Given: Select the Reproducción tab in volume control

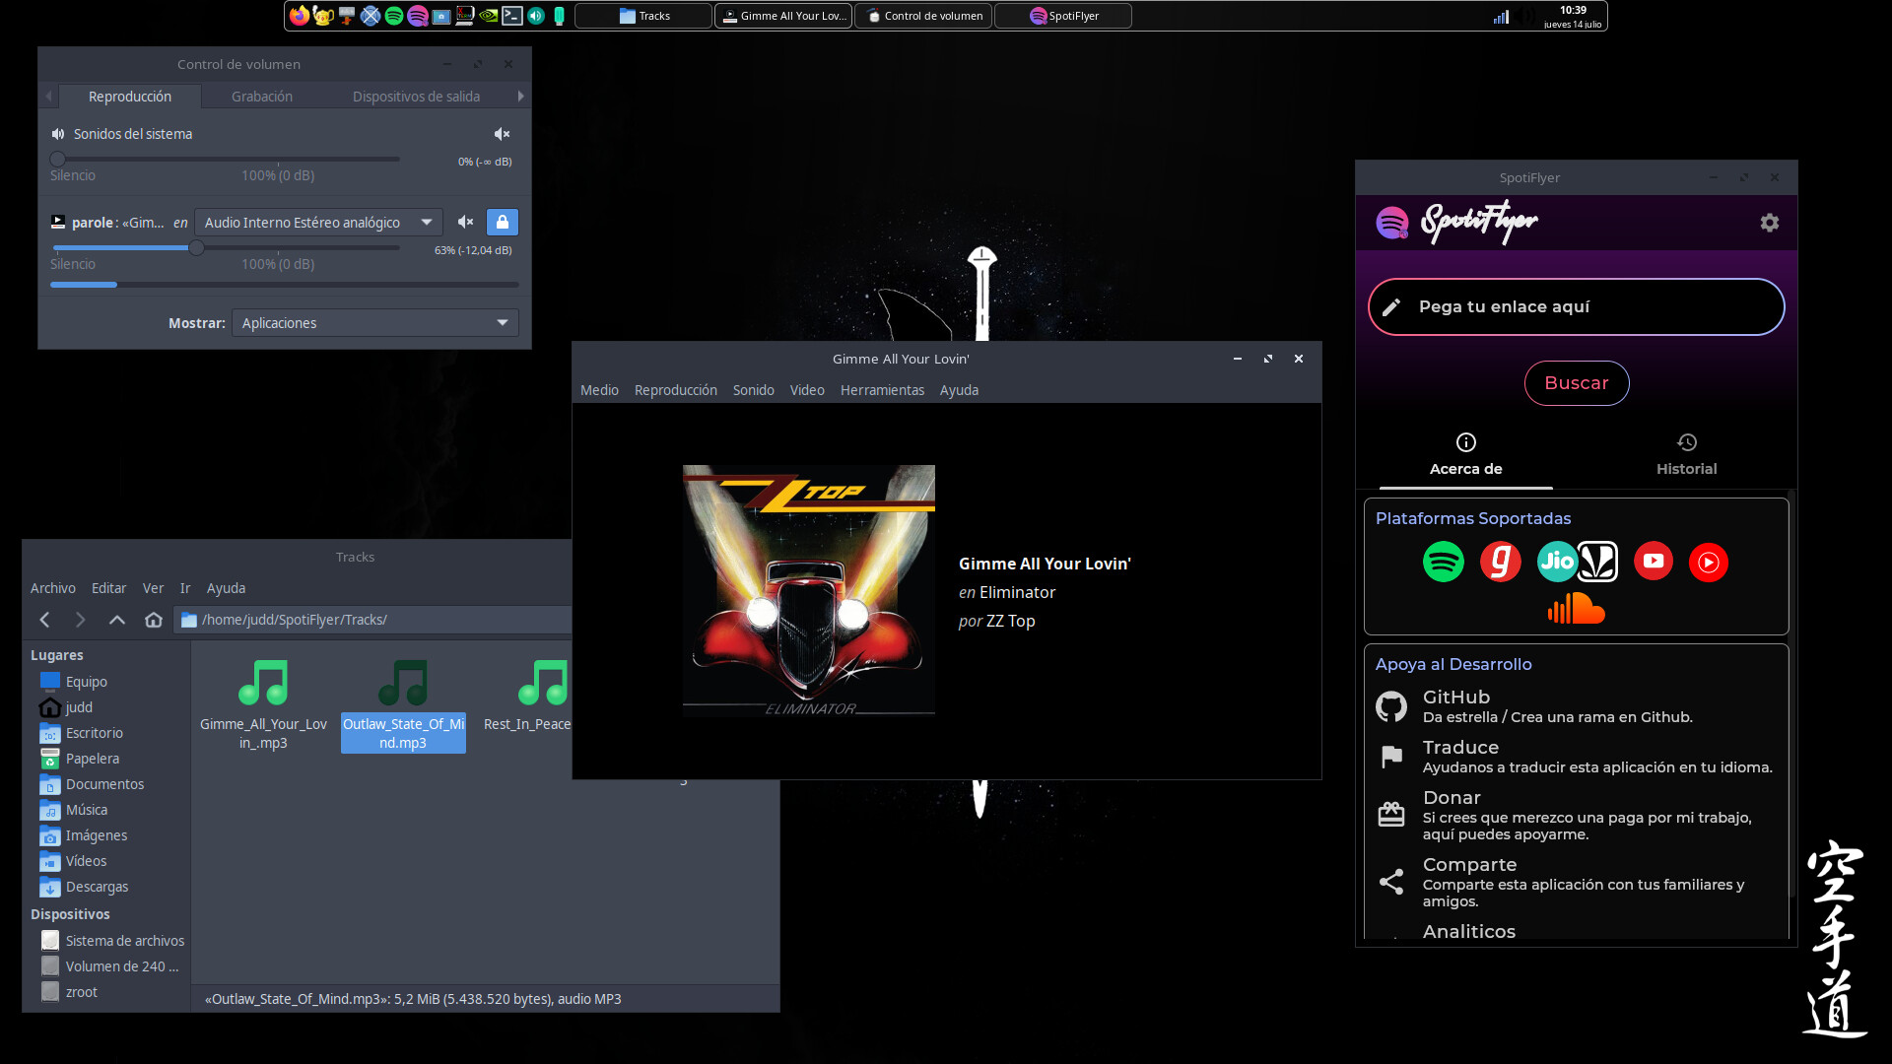Looking at the screenshot, I should click(130, 97).
